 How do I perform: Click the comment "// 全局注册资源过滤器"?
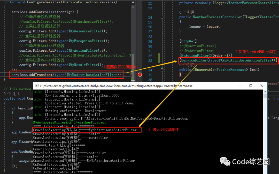[40, 26]
